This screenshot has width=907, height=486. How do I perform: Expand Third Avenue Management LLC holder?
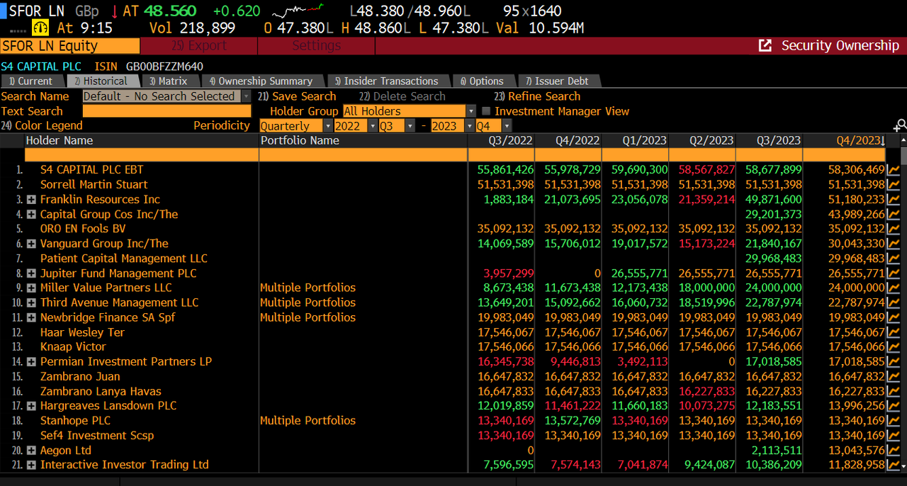[31, 303]
